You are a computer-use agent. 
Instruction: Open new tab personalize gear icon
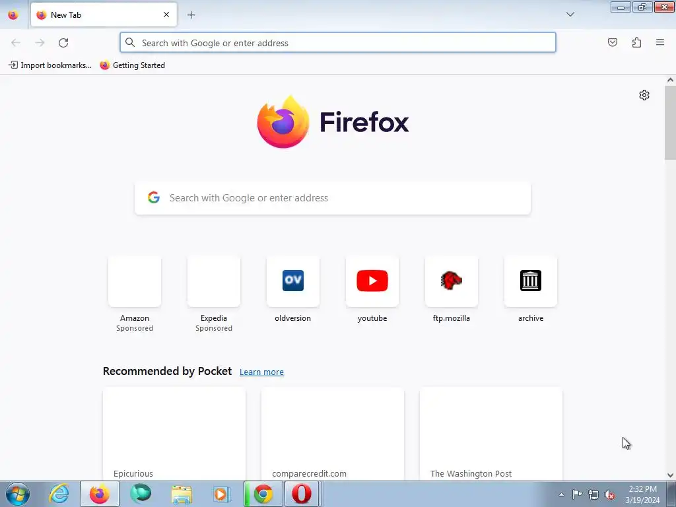pyautogui.click(x=644, y=95)
